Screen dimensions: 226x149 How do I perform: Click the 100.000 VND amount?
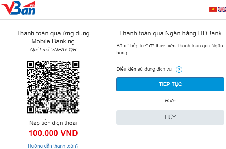click(x=53, y=133)
